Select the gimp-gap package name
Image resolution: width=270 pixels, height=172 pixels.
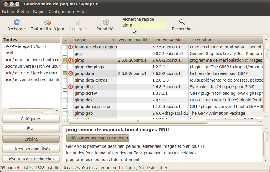tap(84, 113)
